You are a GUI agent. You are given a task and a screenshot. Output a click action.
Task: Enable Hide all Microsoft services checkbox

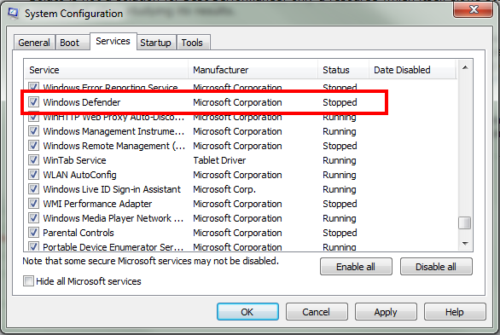(x=28, y=281)
